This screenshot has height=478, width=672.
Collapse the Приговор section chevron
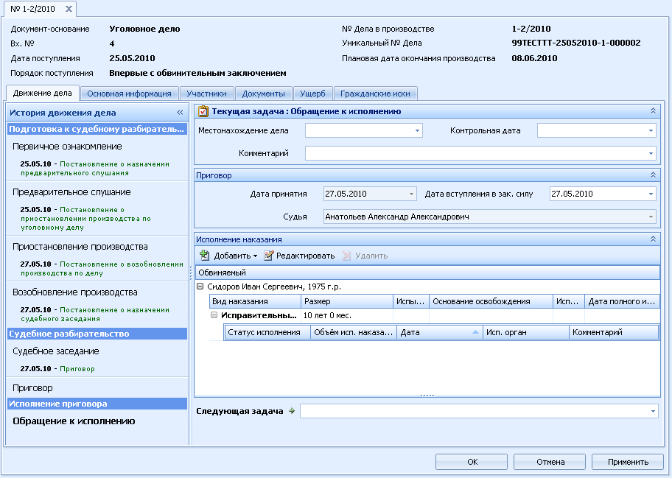click(x=653, y=175)
